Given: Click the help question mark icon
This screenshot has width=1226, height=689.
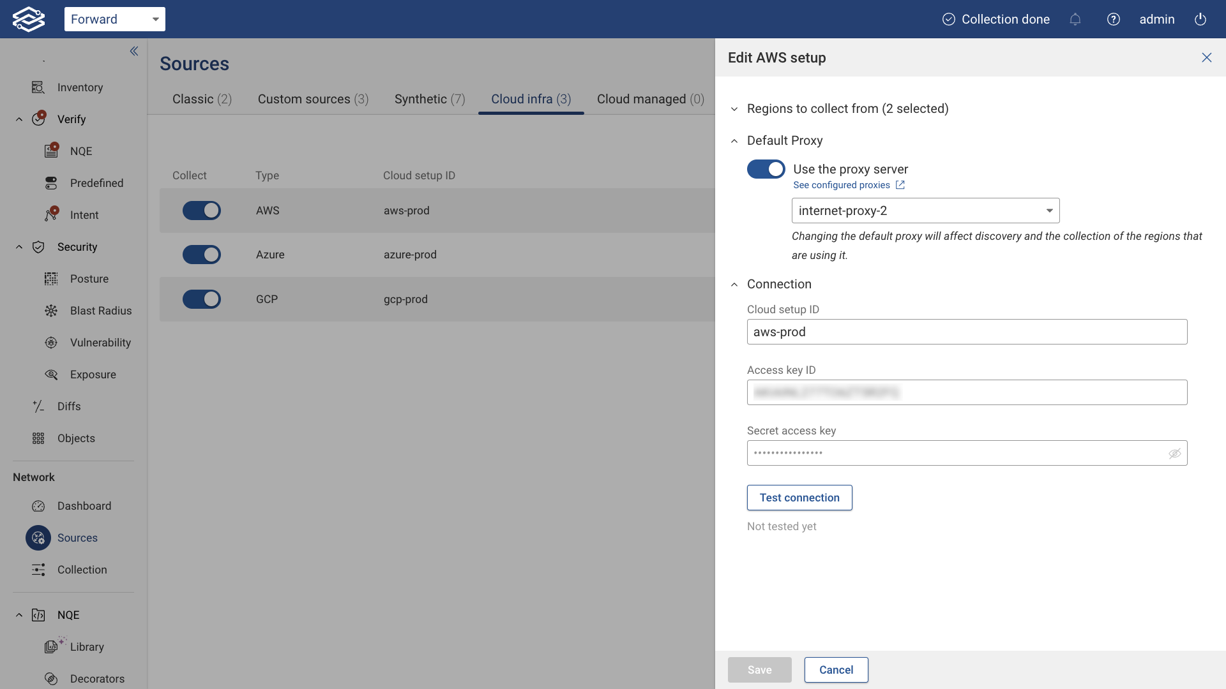Looking at the screenshot, I should pyautogui.click(x=1114, y=19).
